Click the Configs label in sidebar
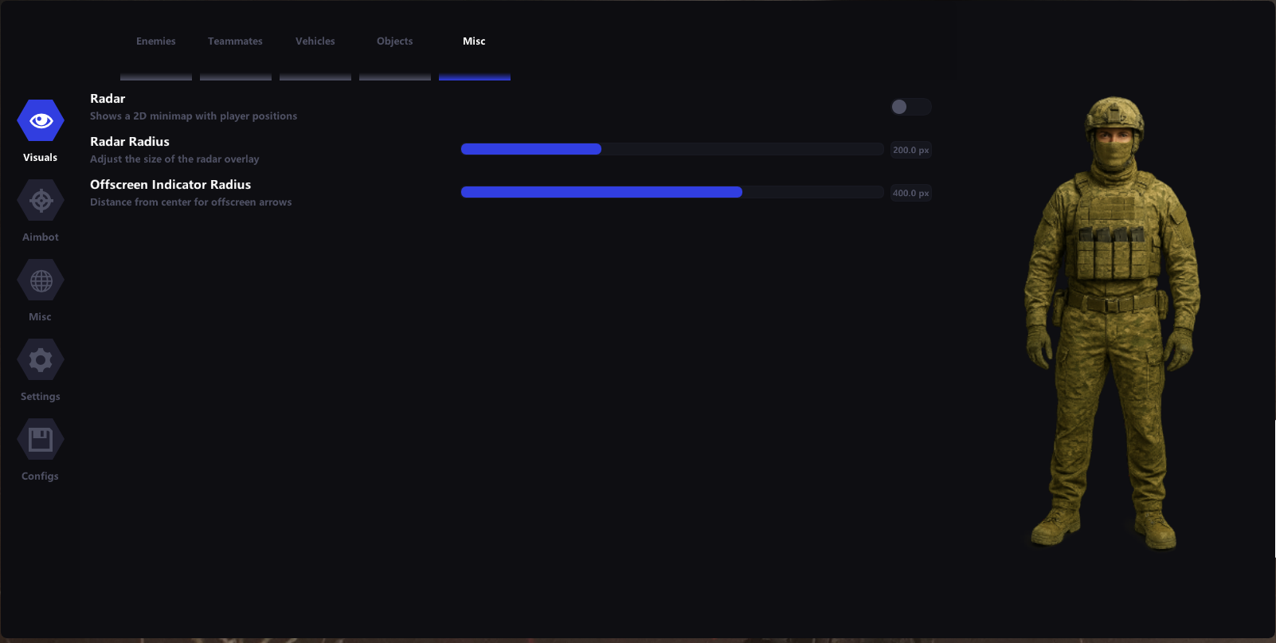 click(41, 476)
